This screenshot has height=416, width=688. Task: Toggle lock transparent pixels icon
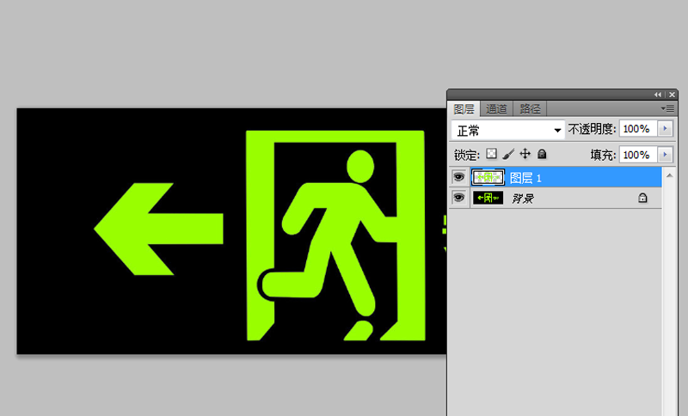491,154
